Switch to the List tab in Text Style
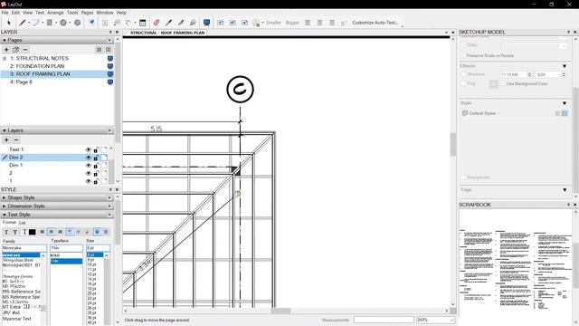Screen dimensions: 579x326 tap(22, 223)
